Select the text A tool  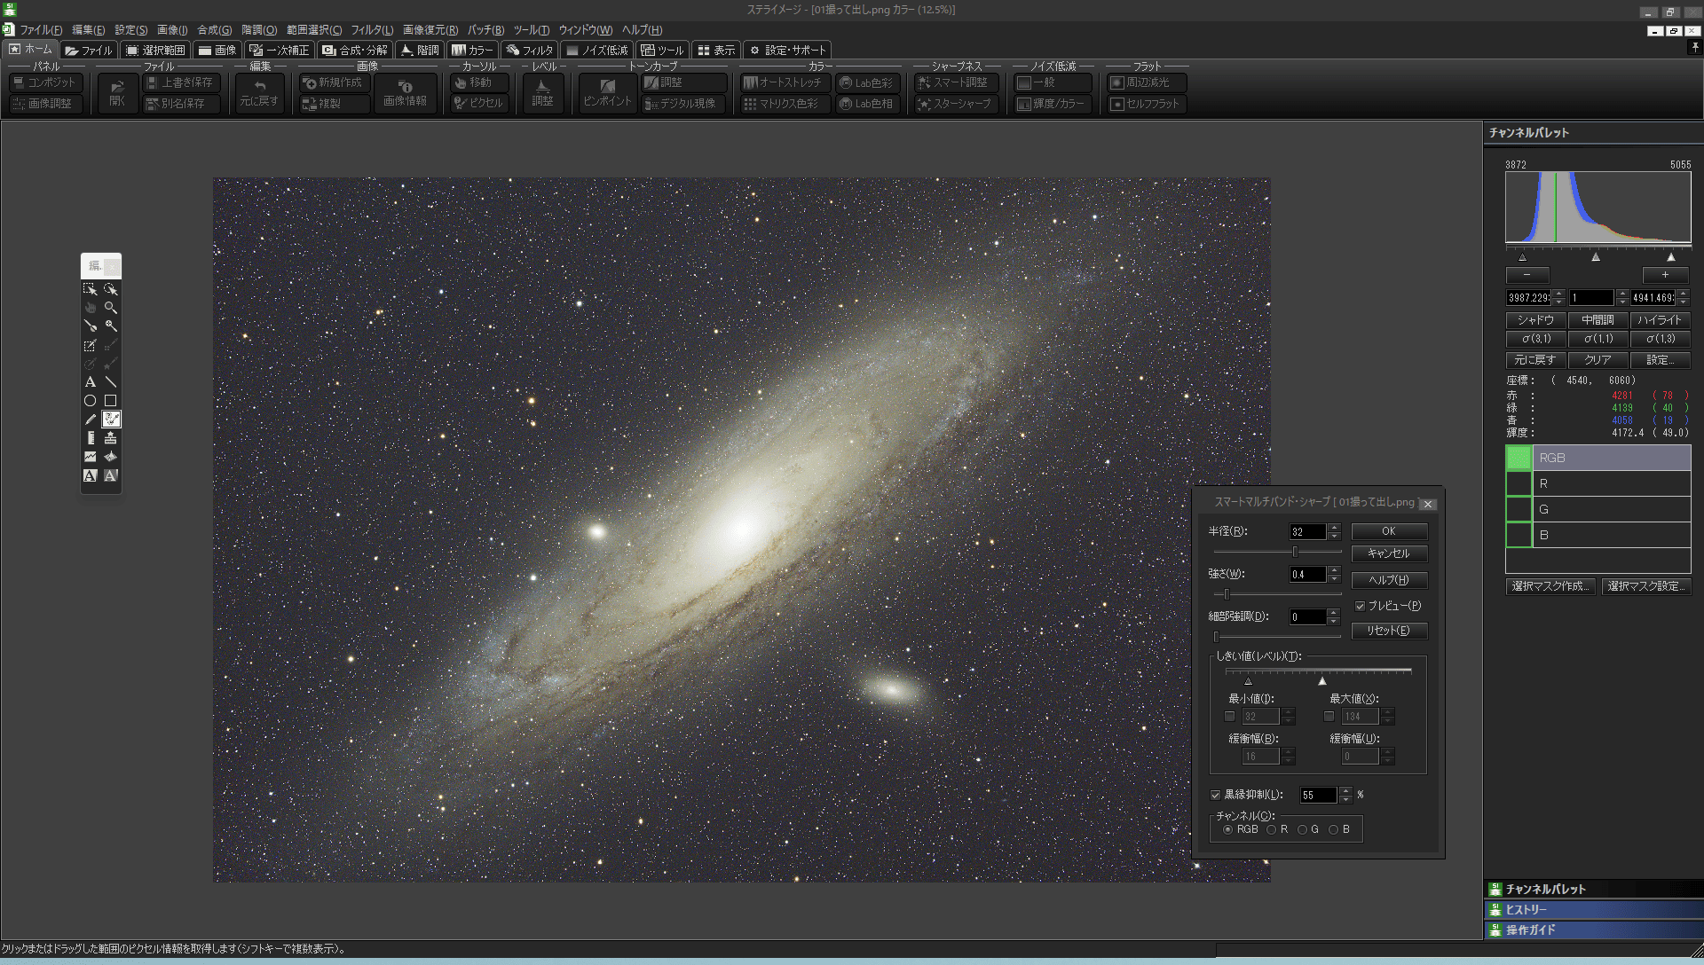point(90,382)
